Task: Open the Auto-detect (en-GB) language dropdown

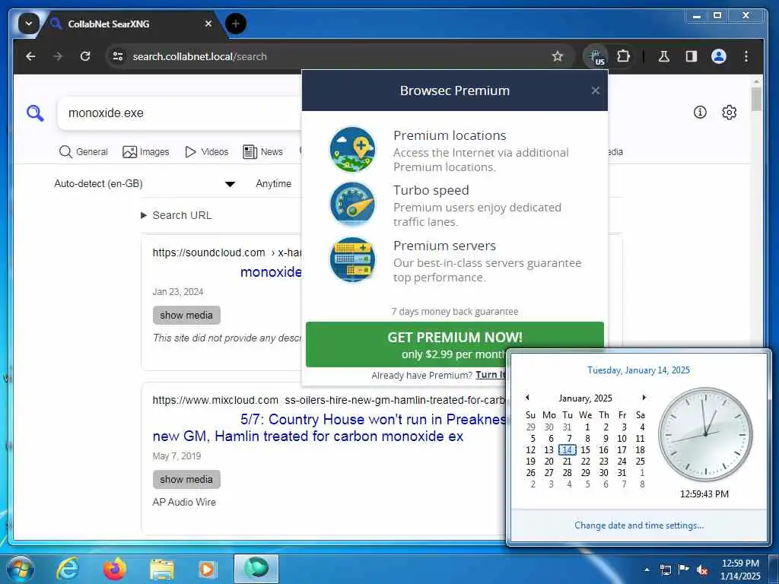Action: 144,184
